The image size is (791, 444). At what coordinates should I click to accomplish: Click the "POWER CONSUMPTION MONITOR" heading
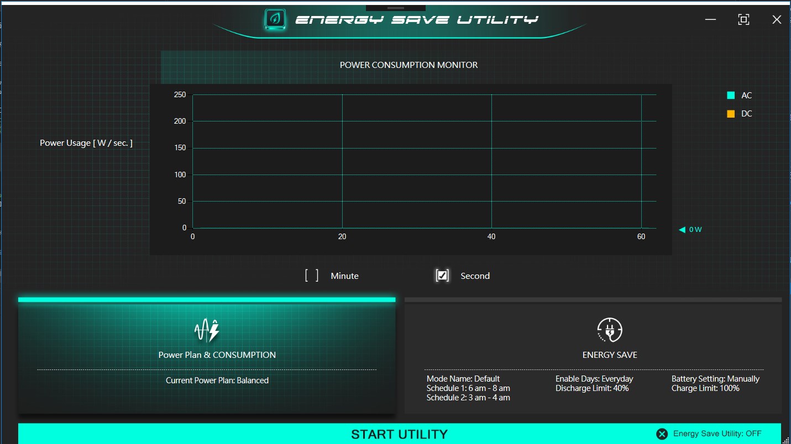point(409,65)
